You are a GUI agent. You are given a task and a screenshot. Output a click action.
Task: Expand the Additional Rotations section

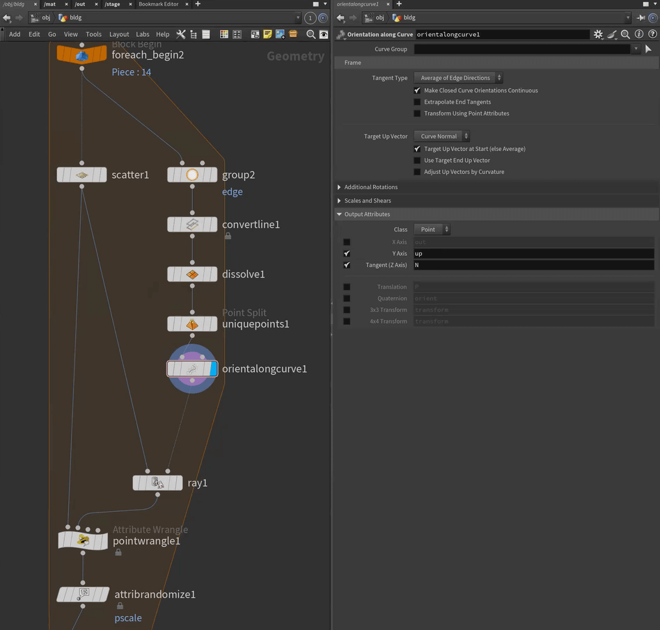pos(372,187)
